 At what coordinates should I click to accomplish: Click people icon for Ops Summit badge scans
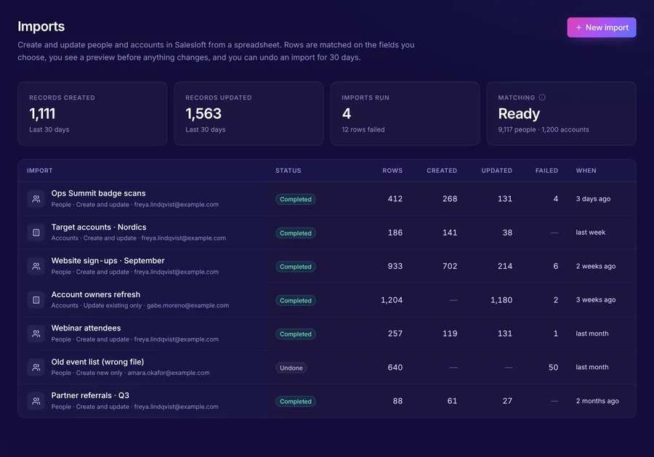(36, 199)
